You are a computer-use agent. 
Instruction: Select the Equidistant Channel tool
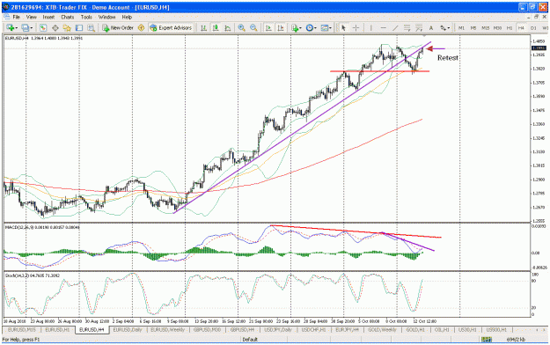pos(407,28)
